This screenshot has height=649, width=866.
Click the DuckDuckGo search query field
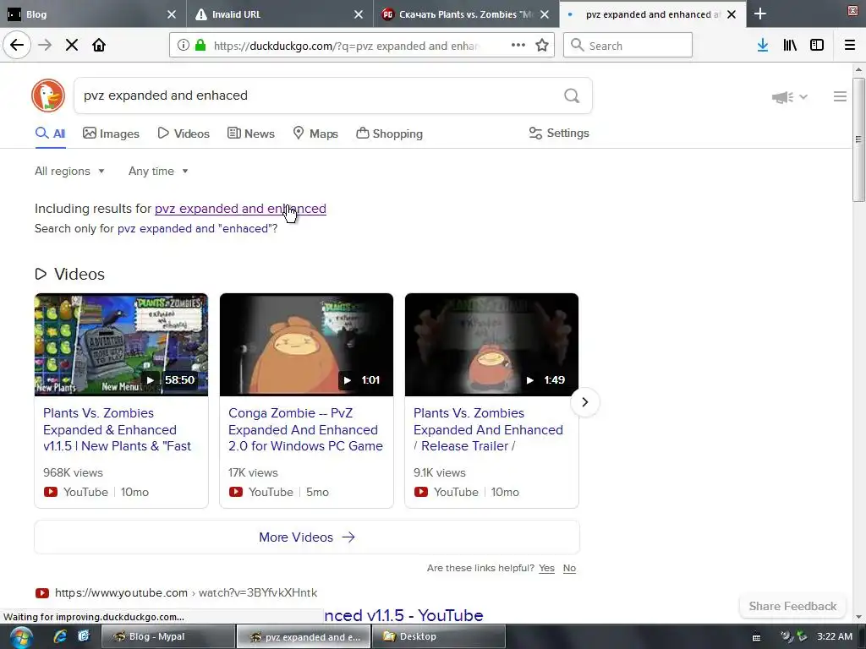(x=318, y=96)
